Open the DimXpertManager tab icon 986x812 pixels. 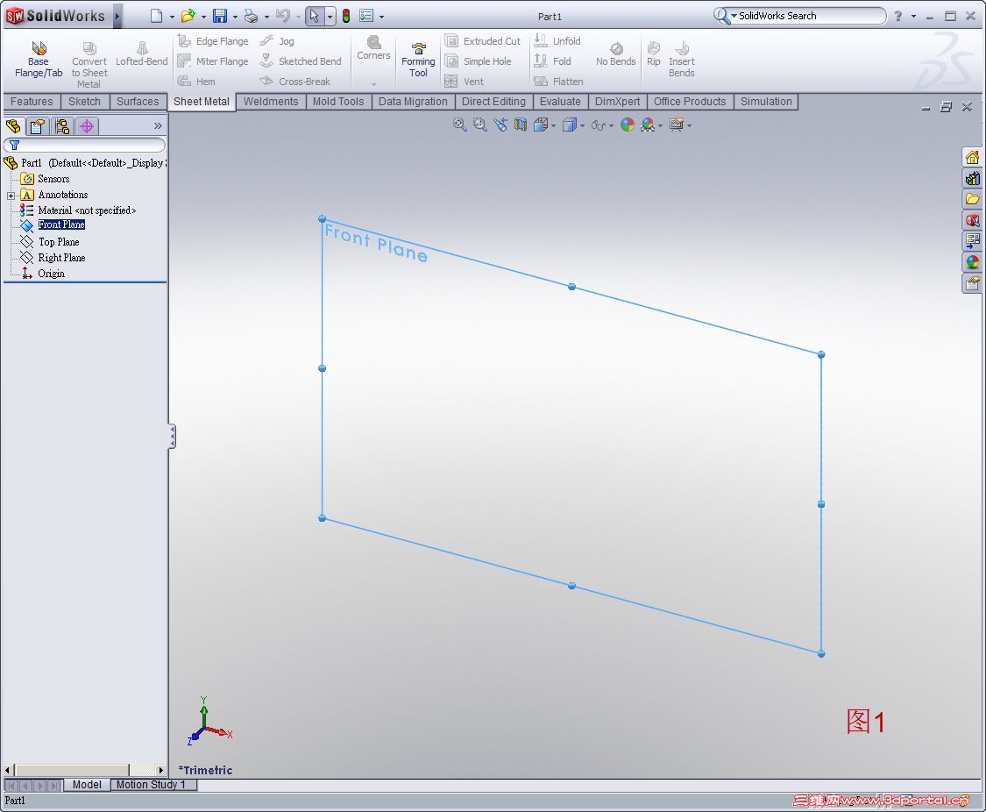pos(87,126)
